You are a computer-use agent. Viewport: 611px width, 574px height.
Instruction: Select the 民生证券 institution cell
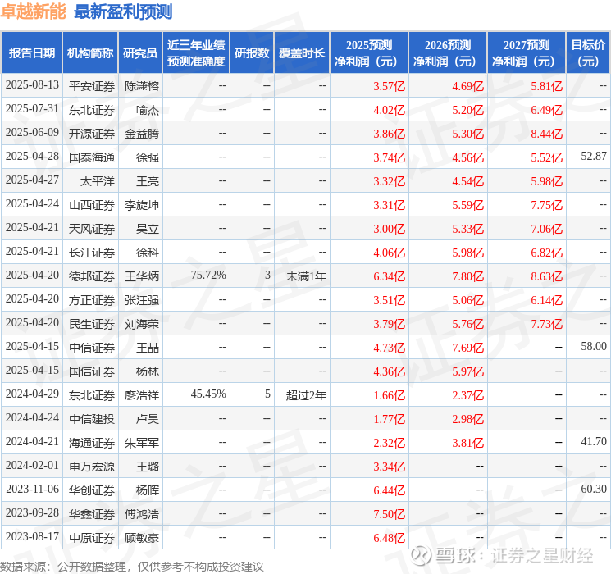pyautogui.click(x=92, y=324)
